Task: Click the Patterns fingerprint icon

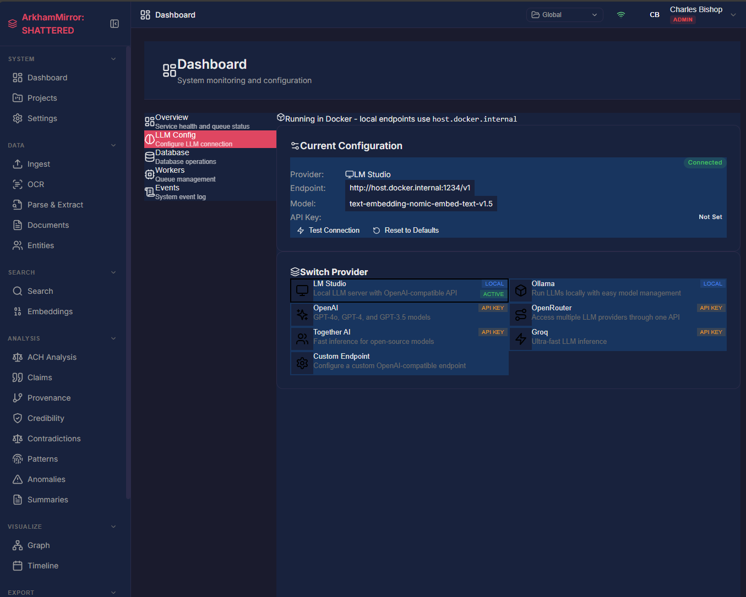Action: [x=18, y=459]
